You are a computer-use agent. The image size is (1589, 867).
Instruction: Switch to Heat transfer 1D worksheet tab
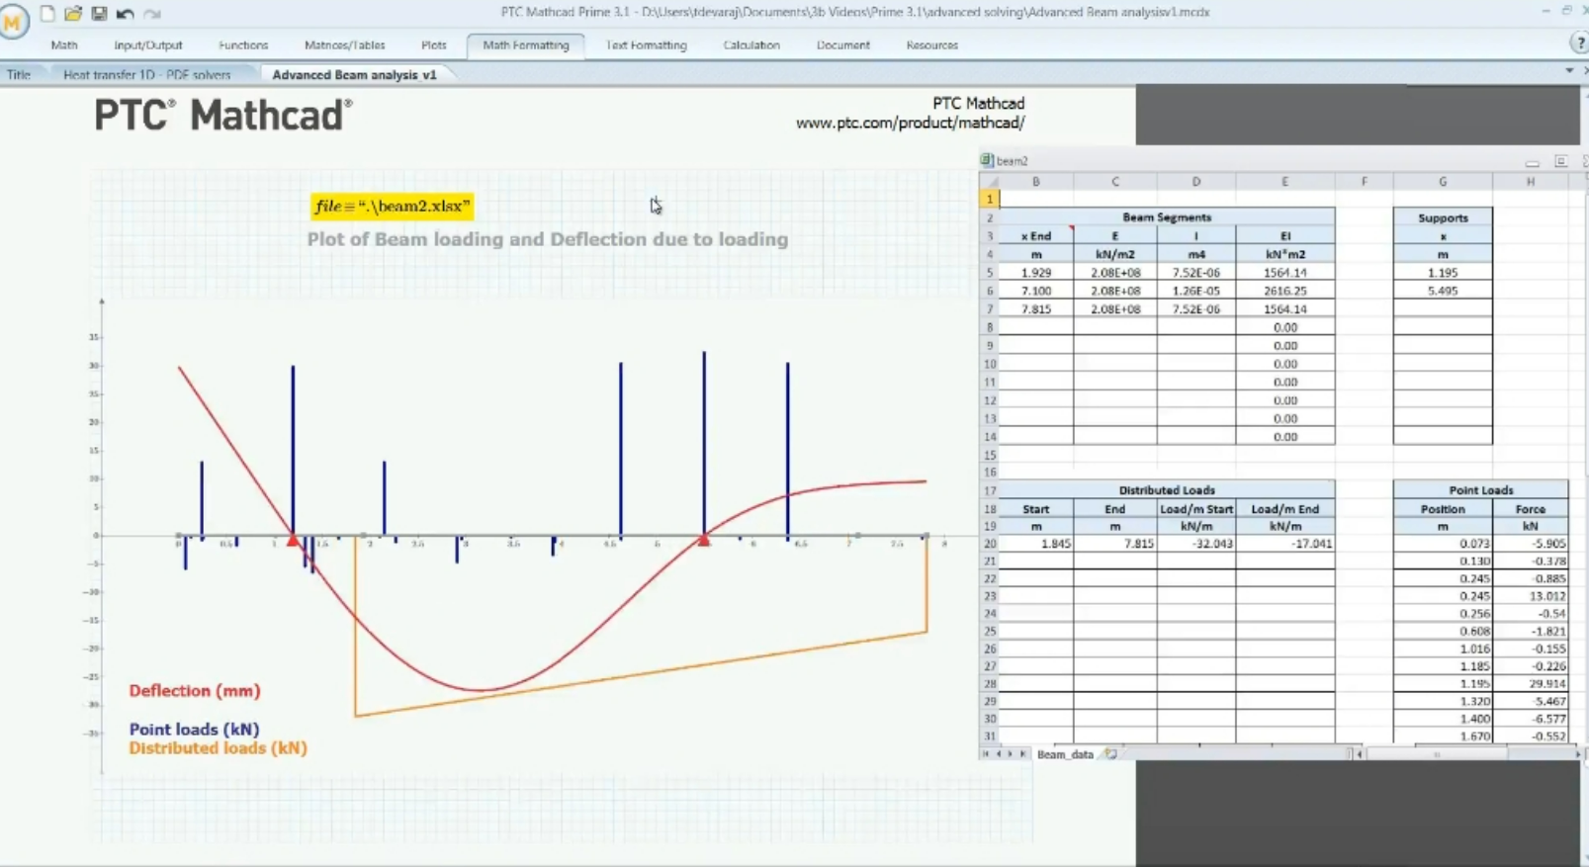(147, 75)
